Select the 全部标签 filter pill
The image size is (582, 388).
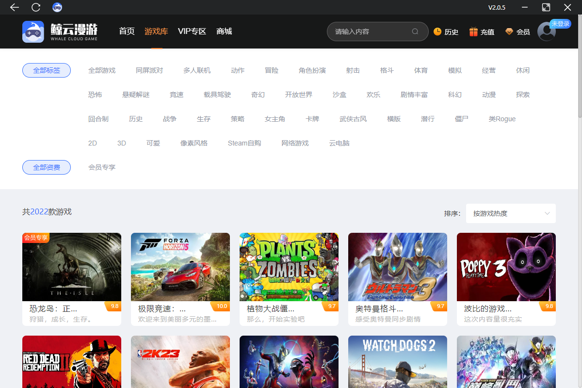(47, 70)
